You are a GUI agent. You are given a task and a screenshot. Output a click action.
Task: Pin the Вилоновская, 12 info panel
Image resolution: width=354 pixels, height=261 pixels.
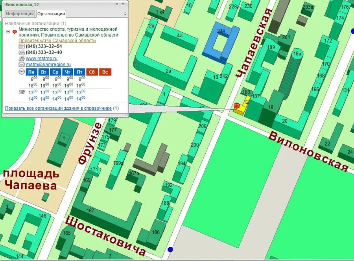117,4
